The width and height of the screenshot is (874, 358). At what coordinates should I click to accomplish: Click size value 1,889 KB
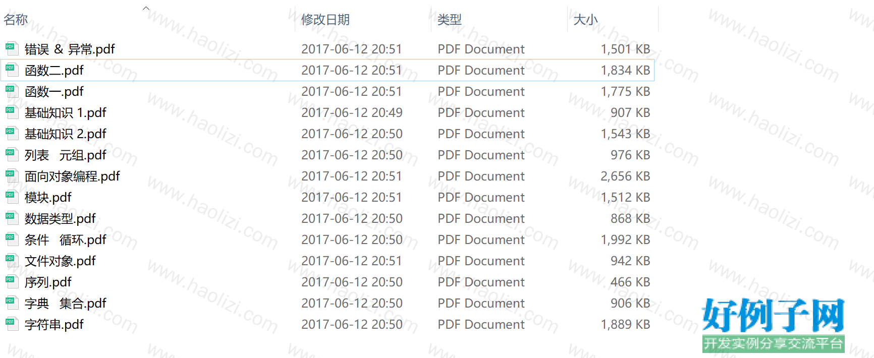(625, 325)
